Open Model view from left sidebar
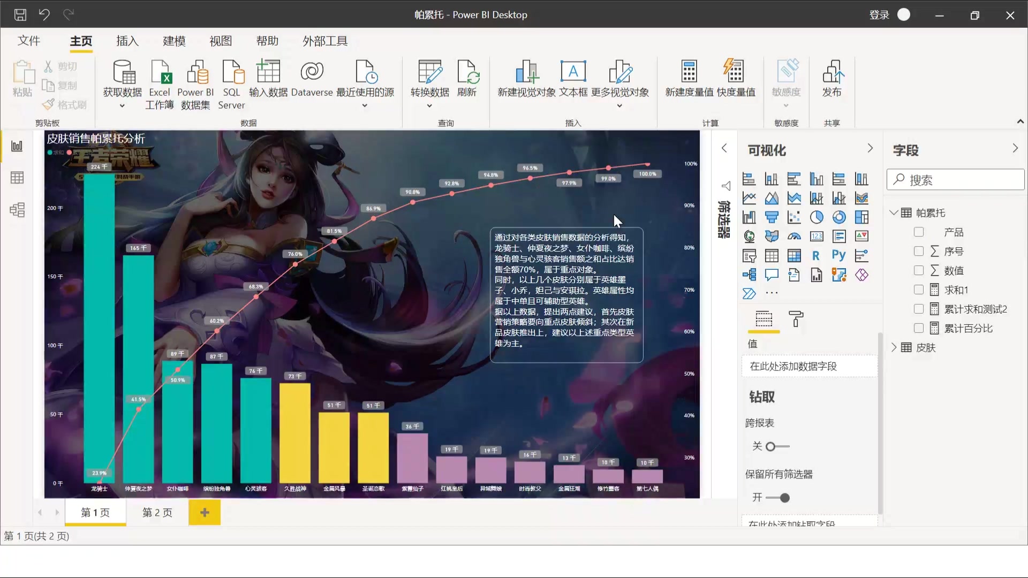The image size is (1028, 578). (x=17, y=209)
